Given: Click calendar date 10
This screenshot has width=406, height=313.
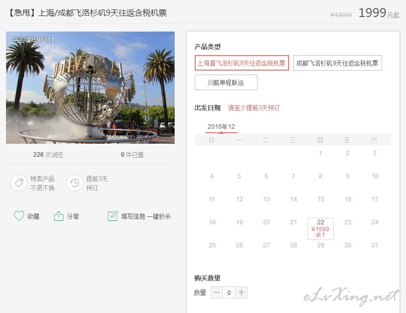Looking at the screenshot, I should tap(375, 176).
